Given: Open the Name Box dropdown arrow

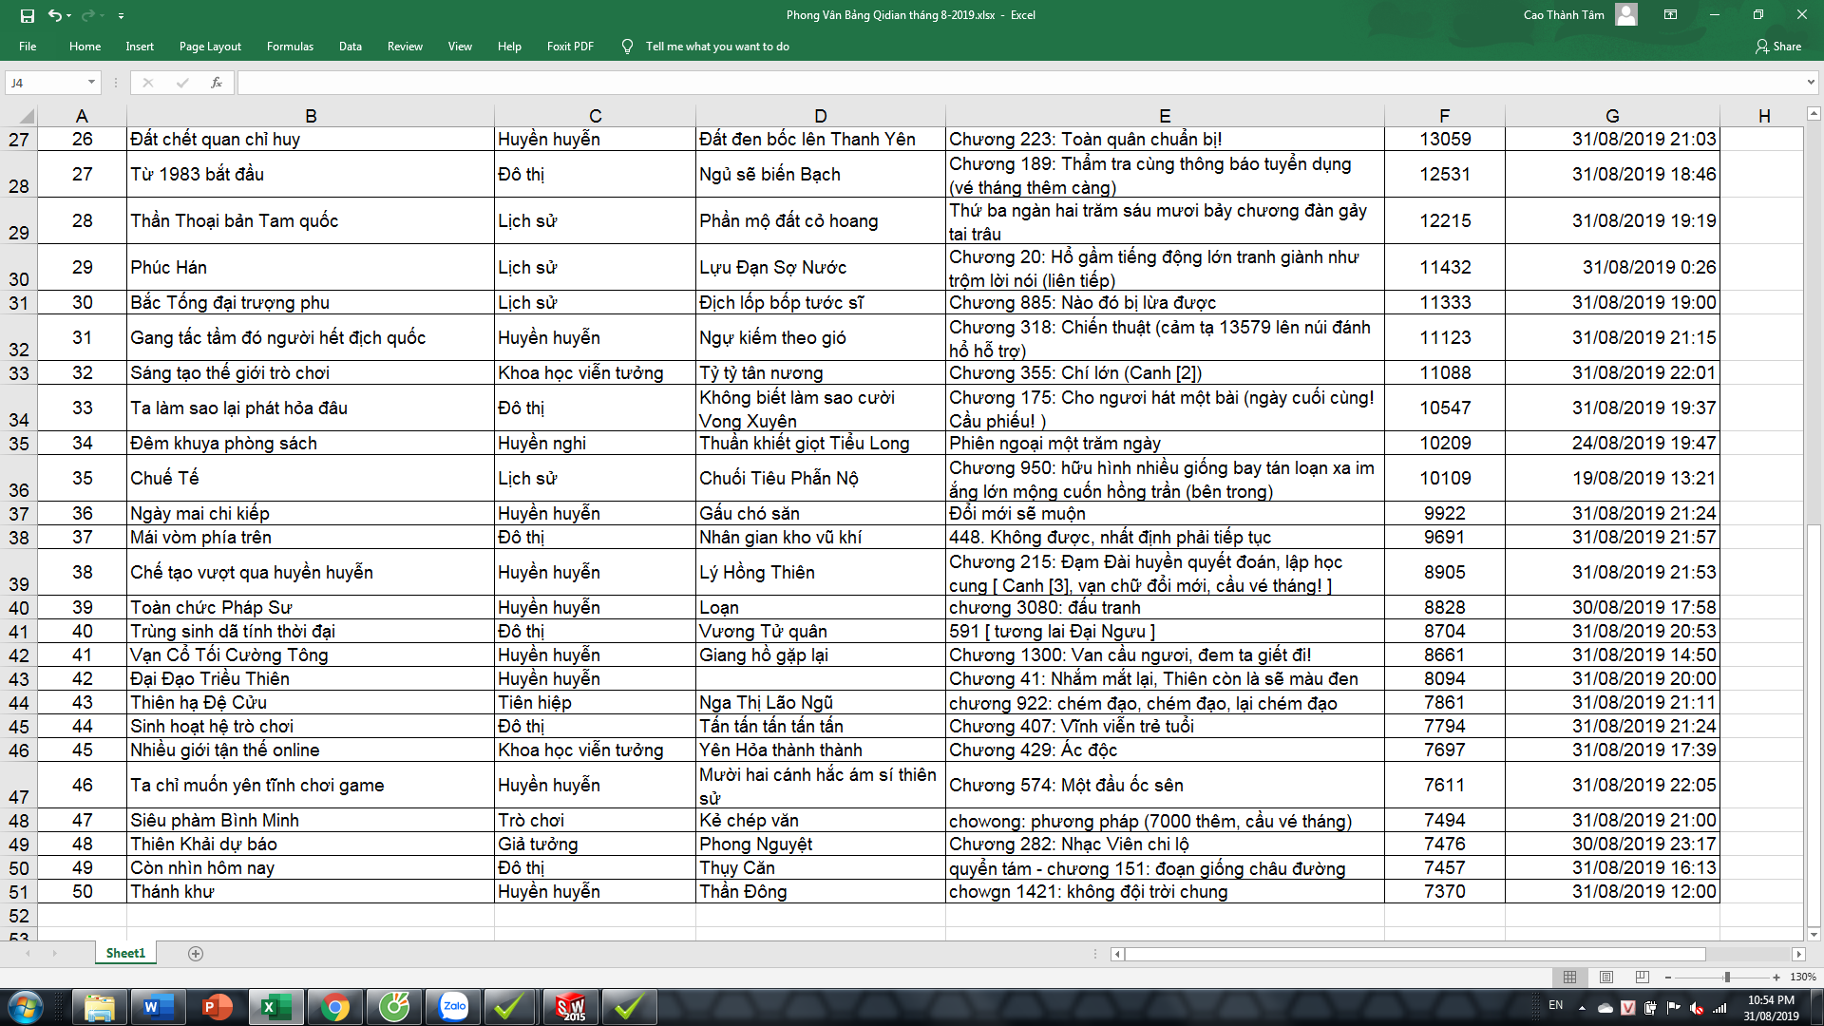Looking at the screenshot, I should pos(91,83).
